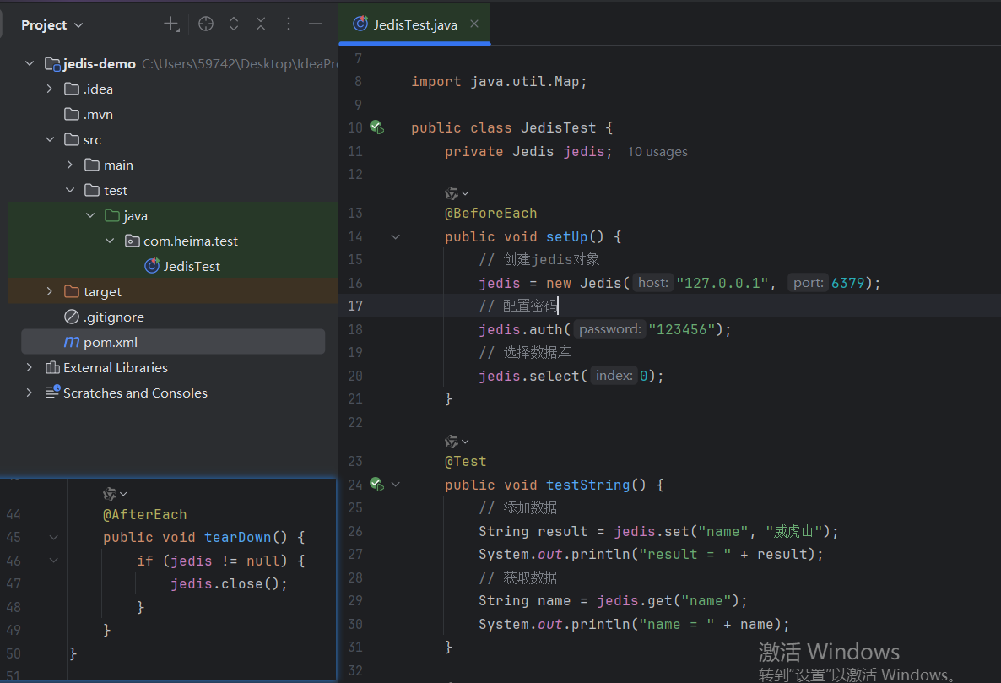Click the pom.xml Maven icon

(72, 342)
